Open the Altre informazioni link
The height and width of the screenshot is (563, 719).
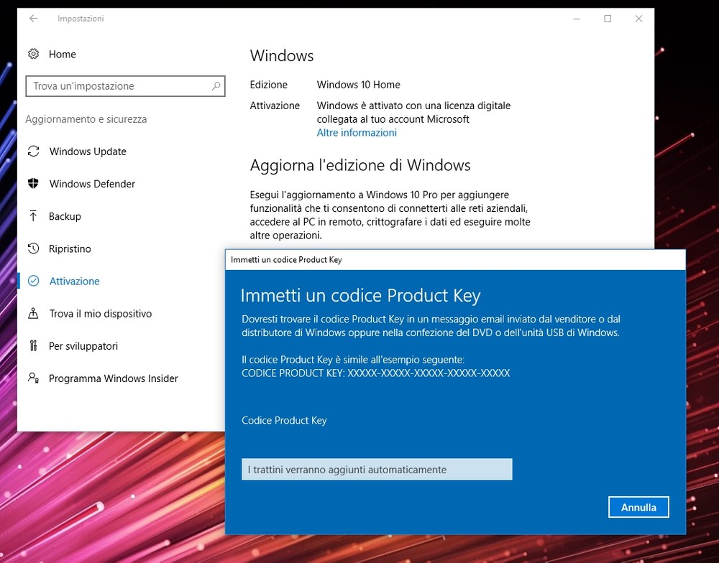(x=357, y=133)
